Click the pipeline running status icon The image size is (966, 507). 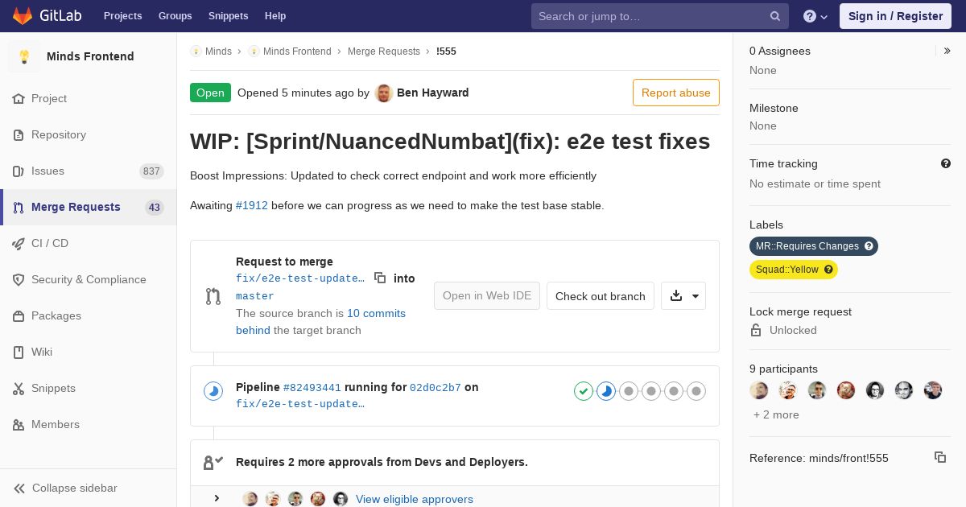[213, 391]
